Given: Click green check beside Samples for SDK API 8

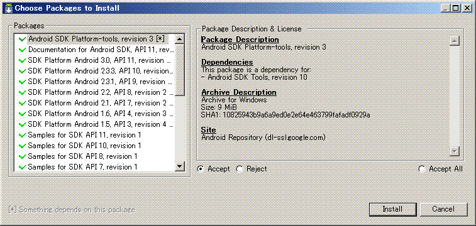Looking at the screenshot, I should [23, 156].
